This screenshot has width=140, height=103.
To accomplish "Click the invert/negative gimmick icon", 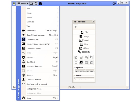I will 76,57.
